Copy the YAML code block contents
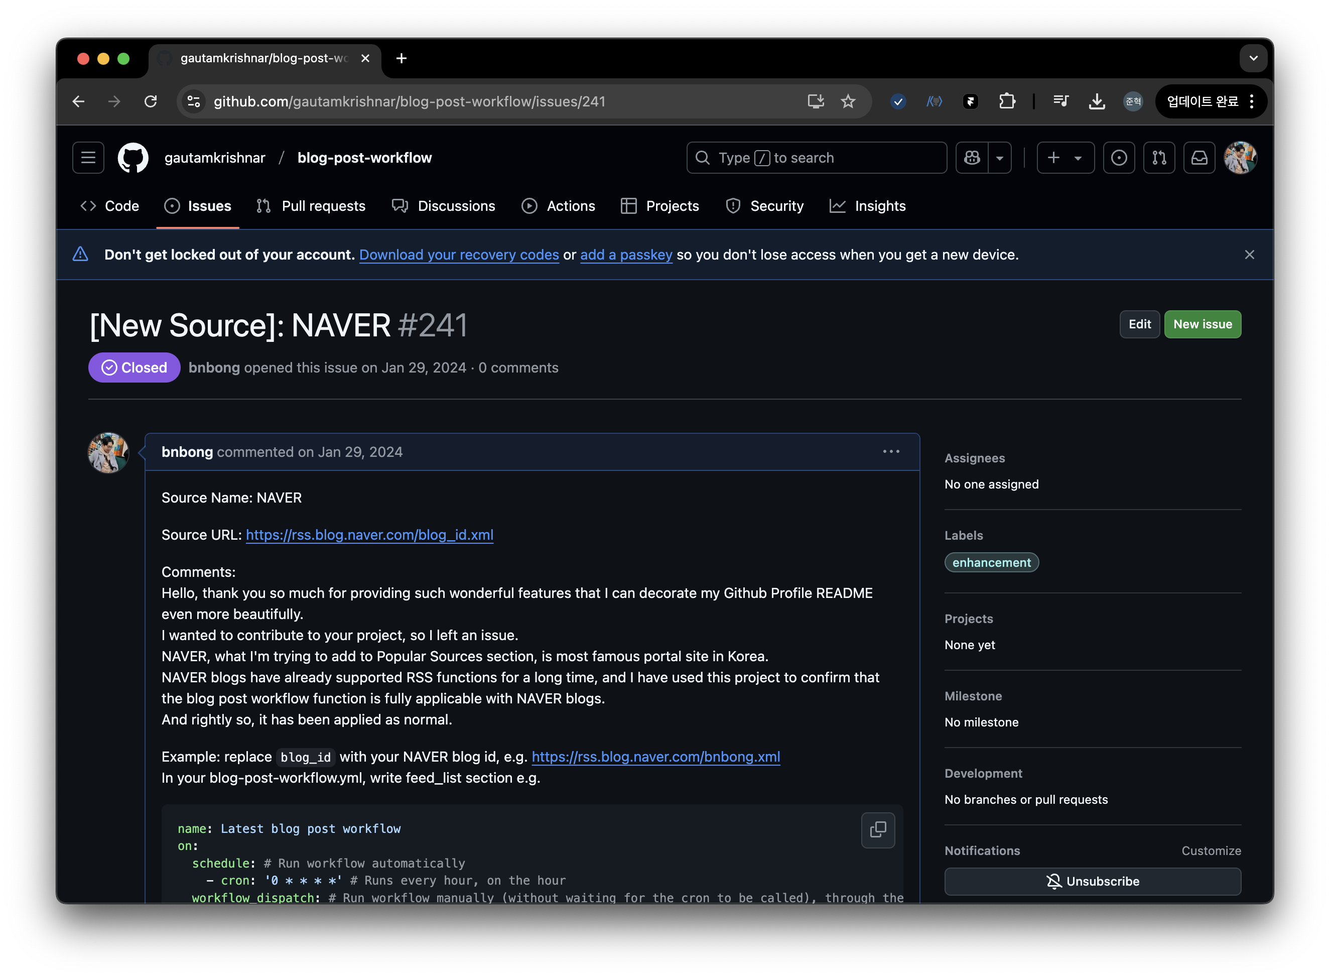Viewport: 1330px width, 978px height. pyautogui.click(x=878, y=830)
